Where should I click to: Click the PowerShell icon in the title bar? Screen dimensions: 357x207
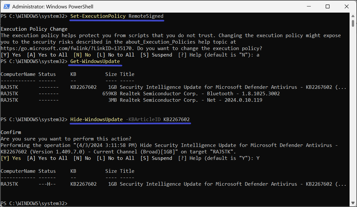[x=6, y=6]
